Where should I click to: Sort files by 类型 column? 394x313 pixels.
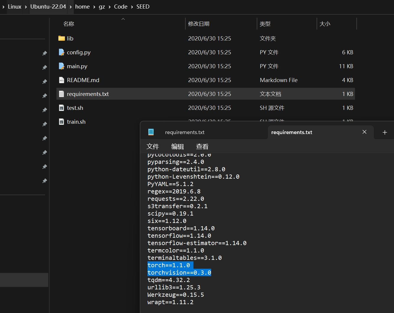265,24
